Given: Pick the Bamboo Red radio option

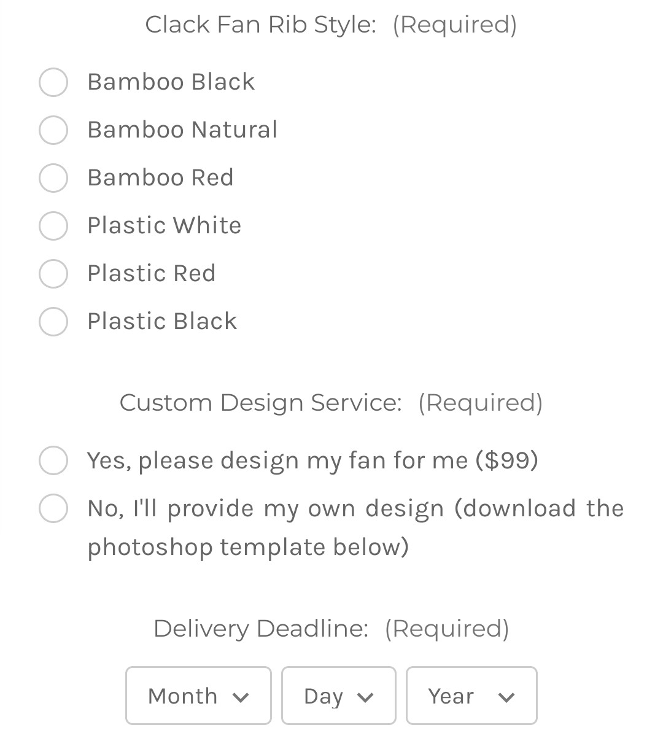Looking at the screenshot, I should (53, 178).
